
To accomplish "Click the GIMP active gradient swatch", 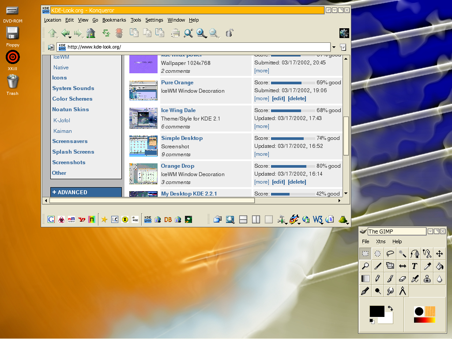I will (424, 320).
